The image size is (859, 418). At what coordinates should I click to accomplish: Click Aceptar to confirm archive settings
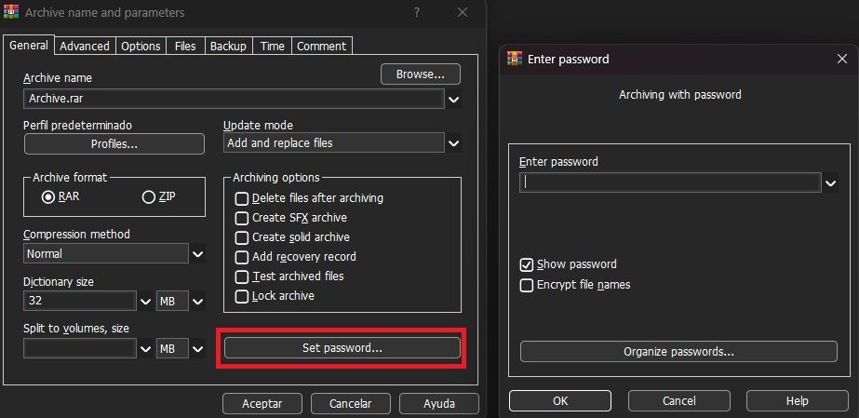tap(262, 404)
